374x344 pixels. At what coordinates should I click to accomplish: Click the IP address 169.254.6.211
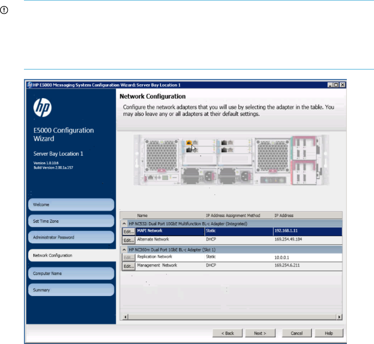click(x=287, y=265)
